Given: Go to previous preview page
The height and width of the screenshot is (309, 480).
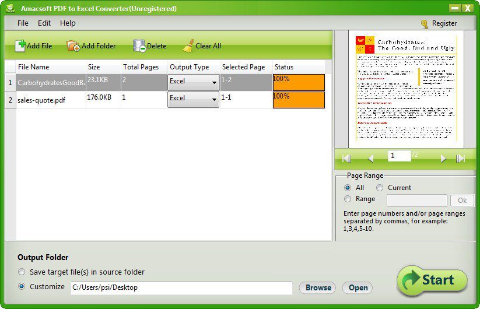Looking at the screenshot, I should [371, 159].
